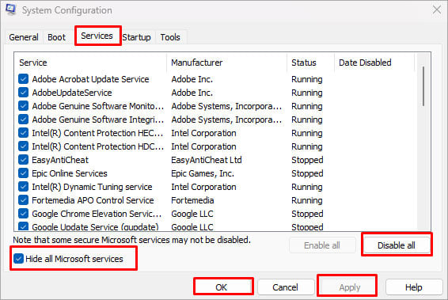This screenshot has width=448, height=300.
Task: Open Help for System Configuration
Action: (x=413, y=287)
